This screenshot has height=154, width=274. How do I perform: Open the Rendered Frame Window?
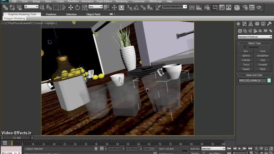coord(252,7)
